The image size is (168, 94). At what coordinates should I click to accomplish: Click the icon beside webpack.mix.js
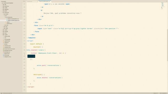click(3, 57)
